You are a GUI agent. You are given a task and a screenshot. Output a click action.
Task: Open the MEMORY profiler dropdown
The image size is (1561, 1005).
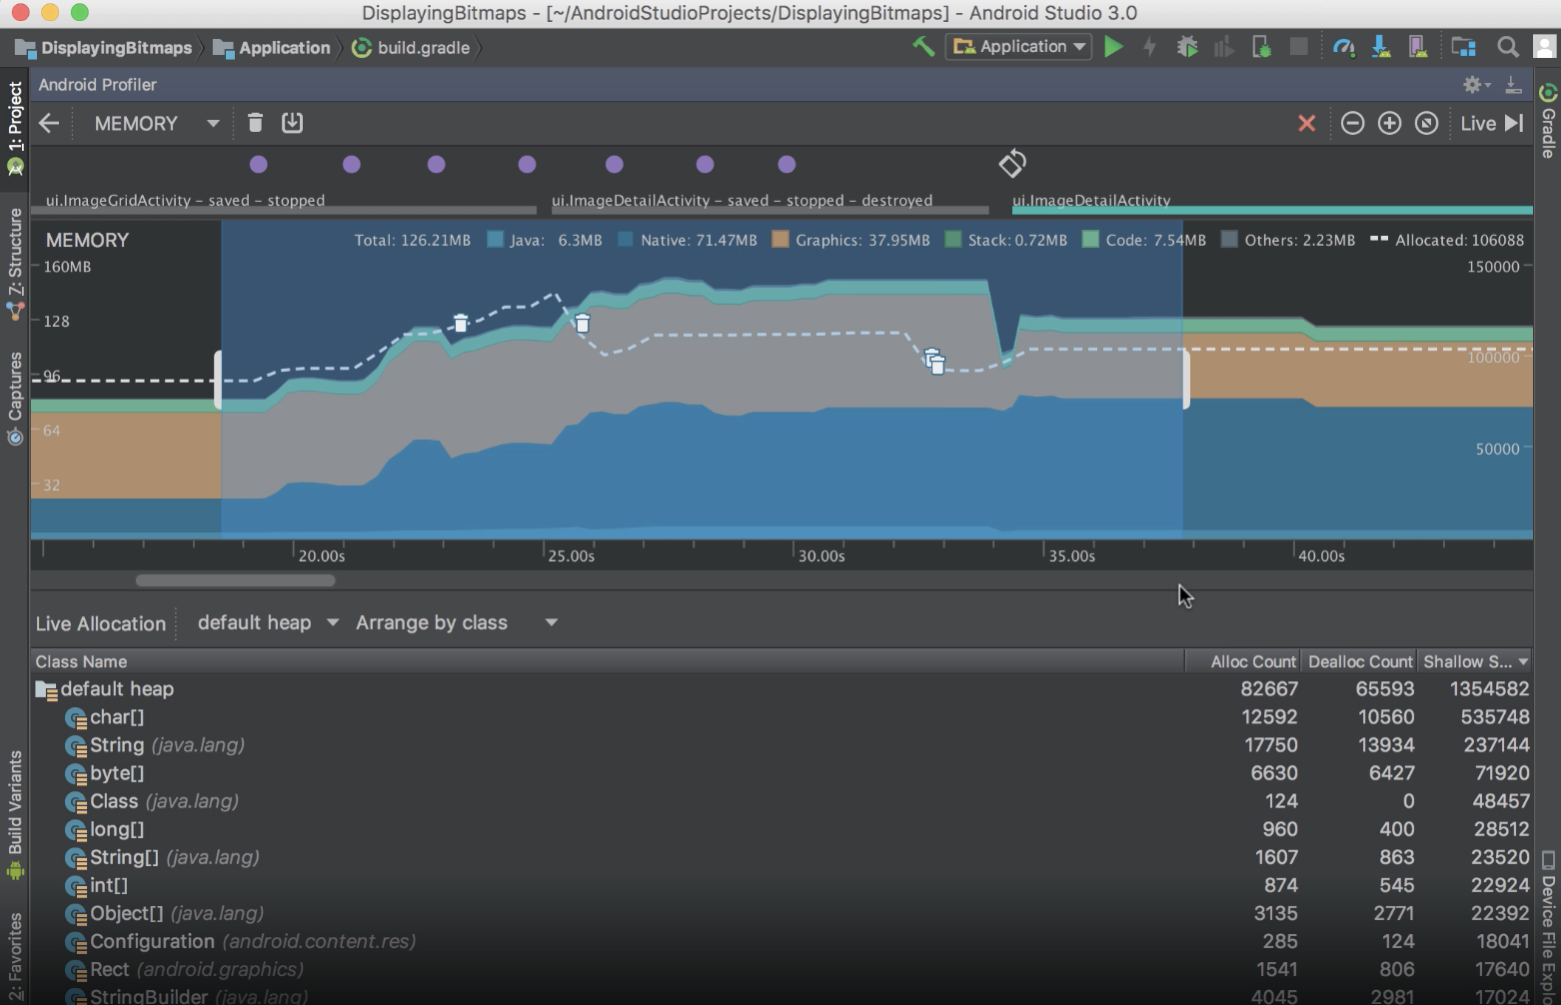pyautogui.click(x=156, y=124)
